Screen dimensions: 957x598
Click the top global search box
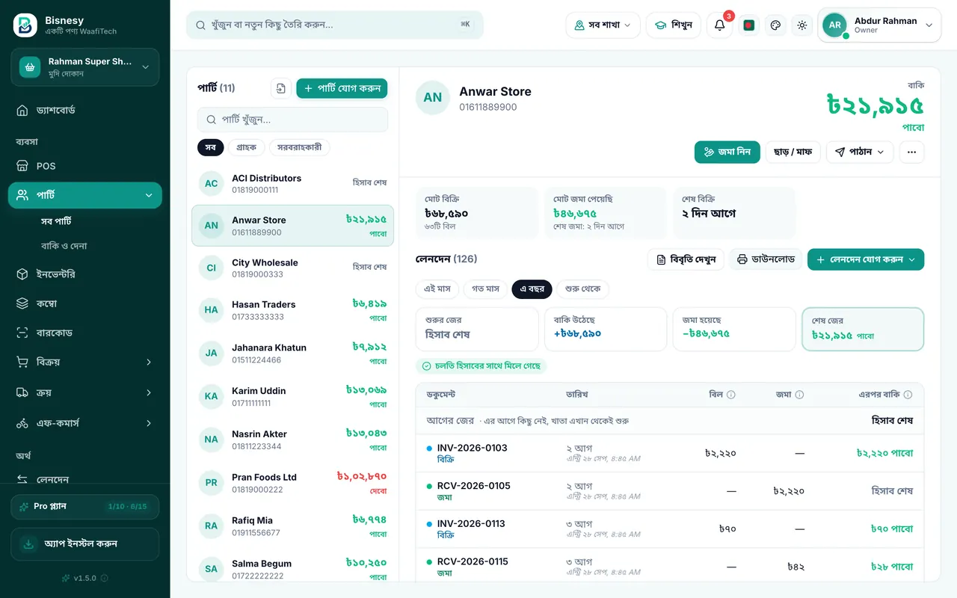335,25
